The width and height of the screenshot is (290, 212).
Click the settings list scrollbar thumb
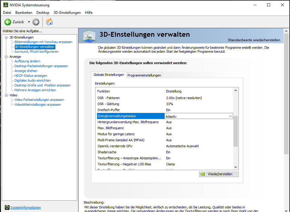click(x=235, y=131)
